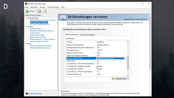Collapse the Video tree node

click(x=26, y=44)
